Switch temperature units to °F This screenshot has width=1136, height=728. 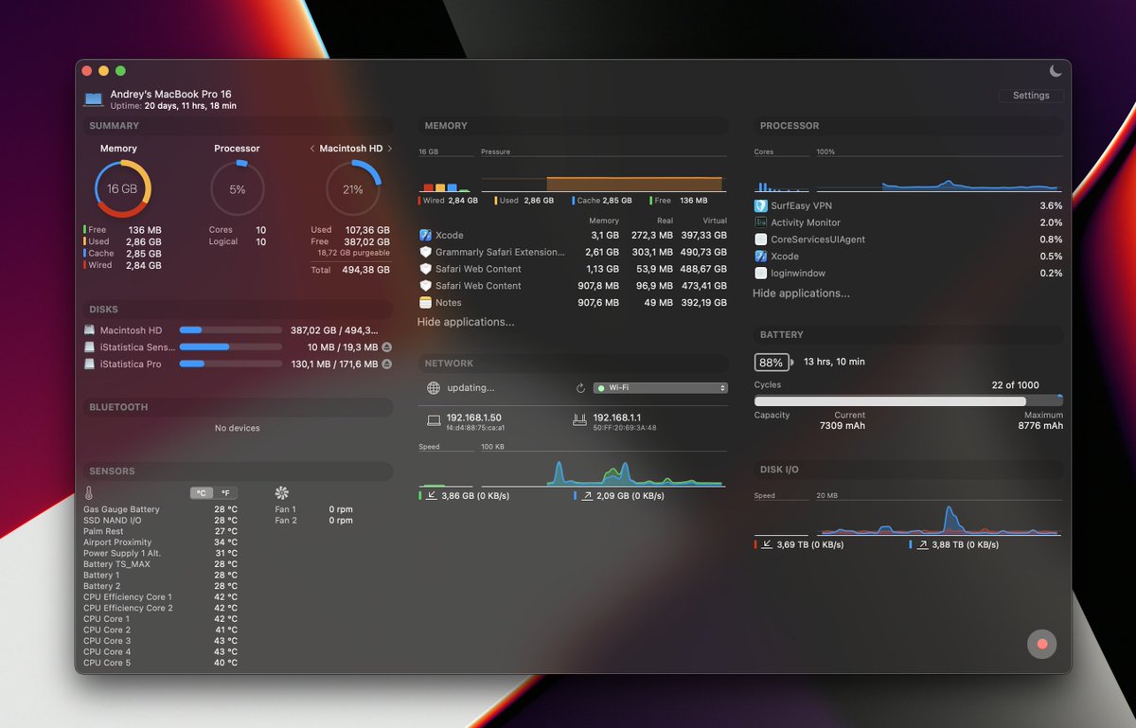pyautogui.click(x=225, y=493)
